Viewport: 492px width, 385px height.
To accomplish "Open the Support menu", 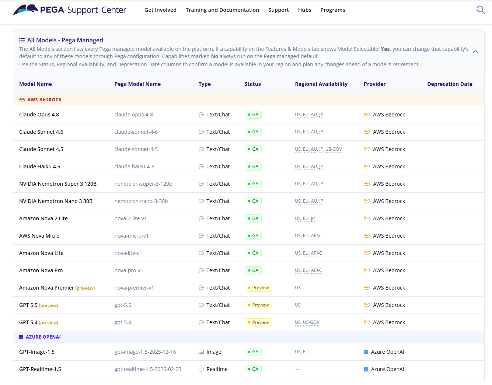I will point(279,10).
